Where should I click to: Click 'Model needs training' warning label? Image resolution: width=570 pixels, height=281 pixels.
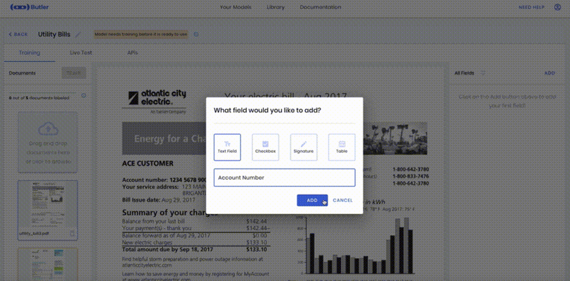tap(141, 35)
